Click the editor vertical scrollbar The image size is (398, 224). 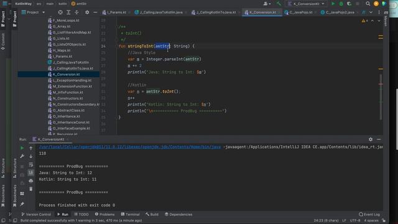pos(381,96)
